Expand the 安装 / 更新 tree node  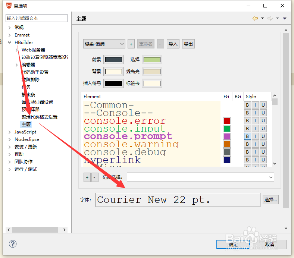10,147
